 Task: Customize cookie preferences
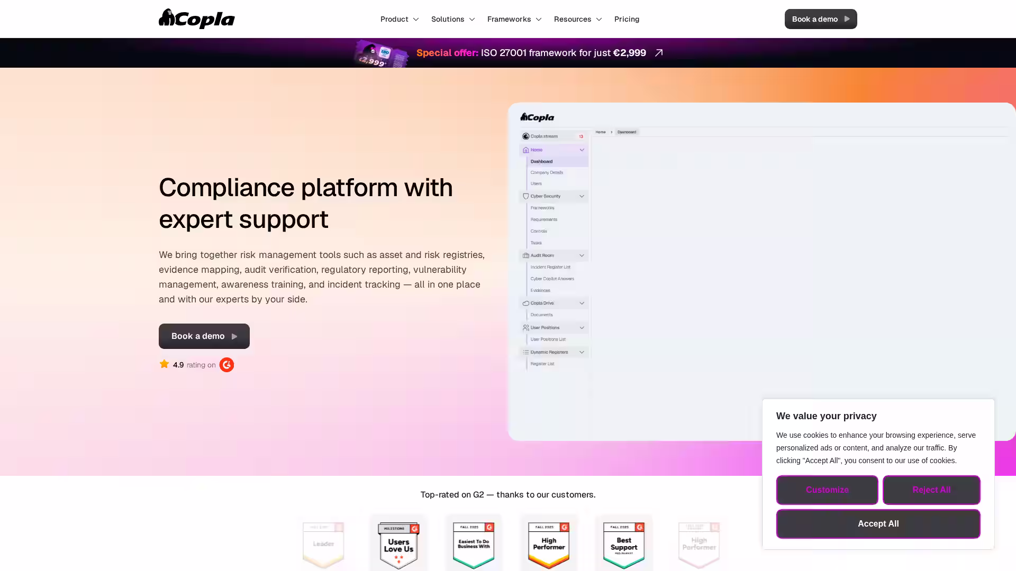pyautogui.click(x=827, y=490)
